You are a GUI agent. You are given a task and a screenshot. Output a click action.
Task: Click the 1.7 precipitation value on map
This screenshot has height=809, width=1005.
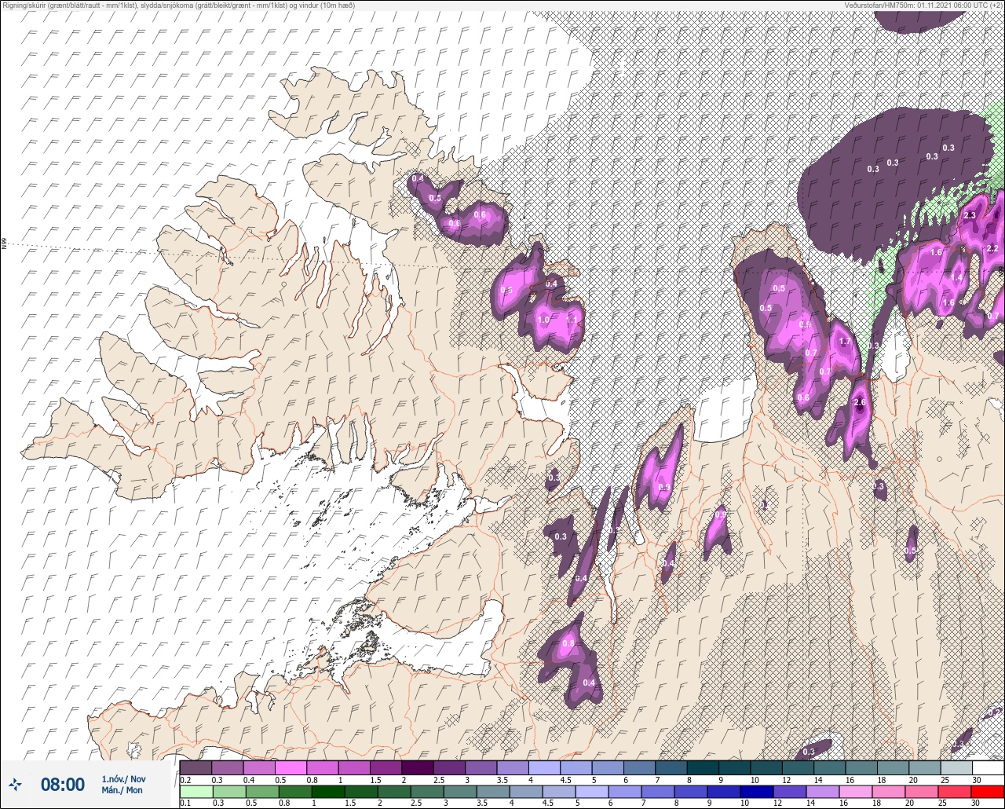(846, 342)
